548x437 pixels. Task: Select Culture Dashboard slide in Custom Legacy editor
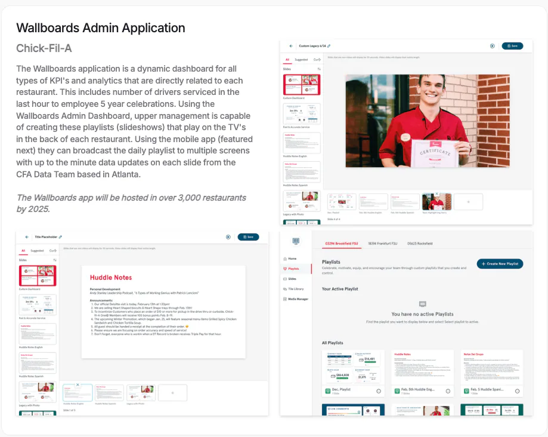(302, 85)
